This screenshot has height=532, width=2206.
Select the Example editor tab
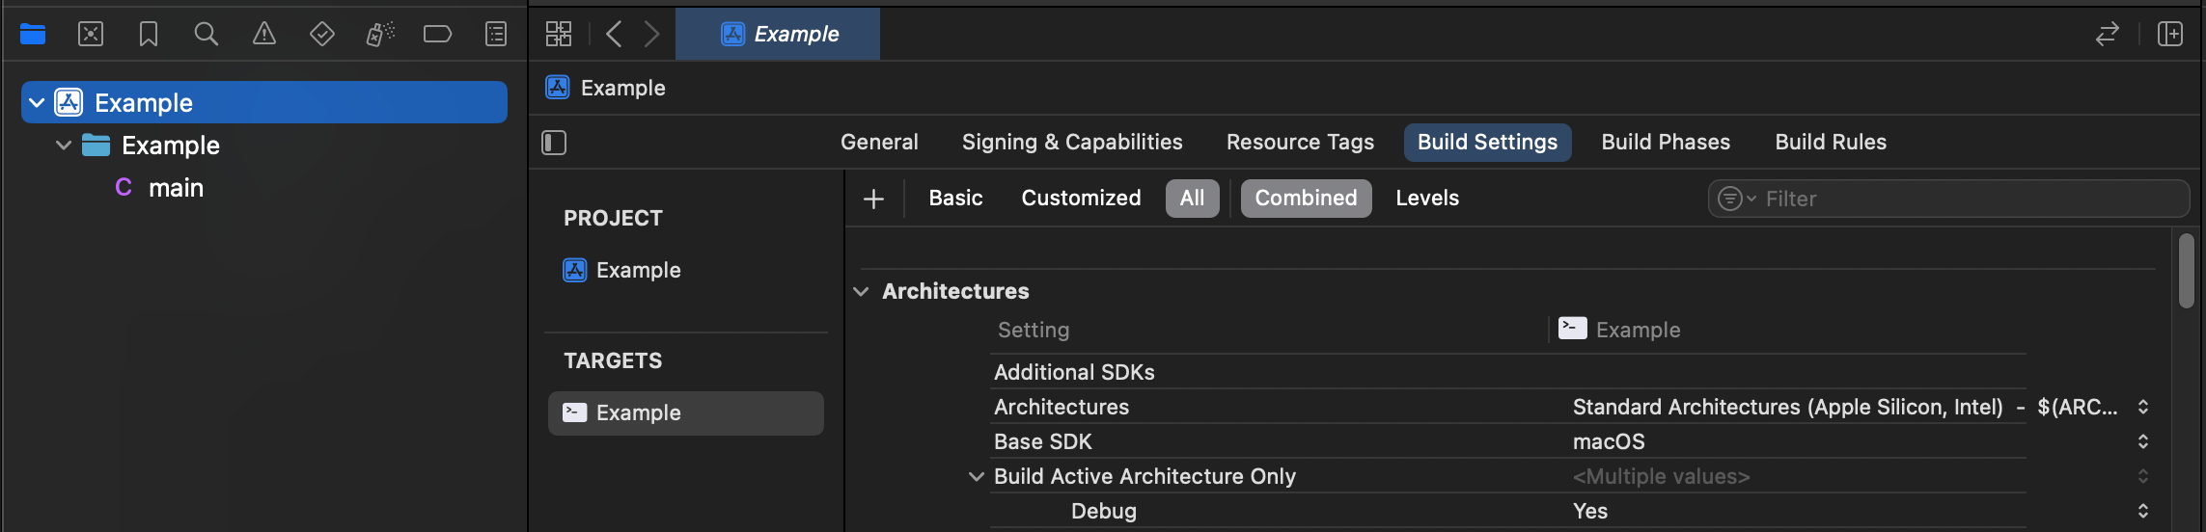coord(778,35)
